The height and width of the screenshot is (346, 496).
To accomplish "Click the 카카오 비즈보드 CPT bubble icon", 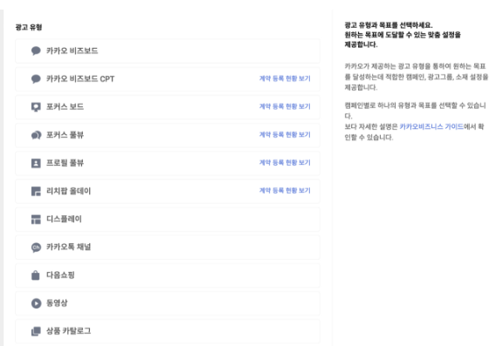I will coord(36,79).
